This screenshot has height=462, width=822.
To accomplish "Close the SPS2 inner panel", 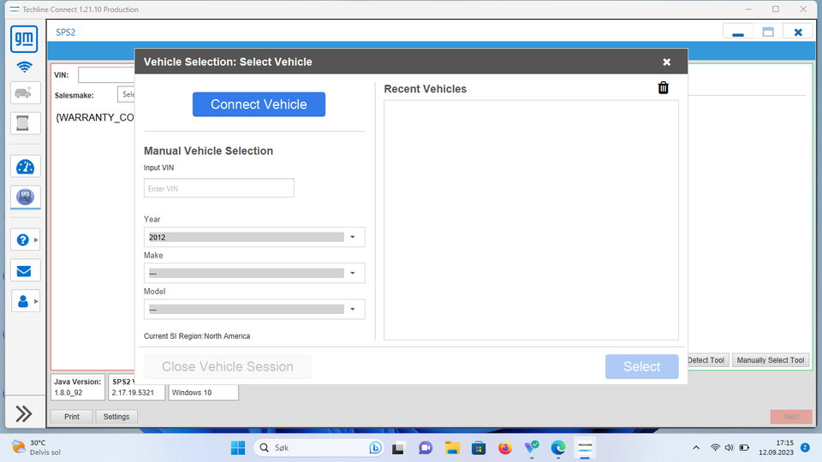I will (798, 32).
